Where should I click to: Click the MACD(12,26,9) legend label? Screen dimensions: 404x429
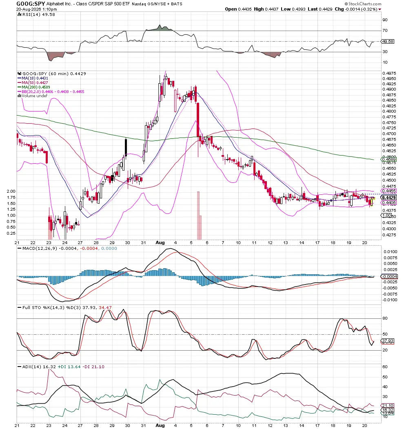coord(39,249)
